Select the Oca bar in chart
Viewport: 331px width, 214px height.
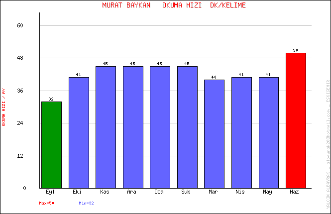160,127
